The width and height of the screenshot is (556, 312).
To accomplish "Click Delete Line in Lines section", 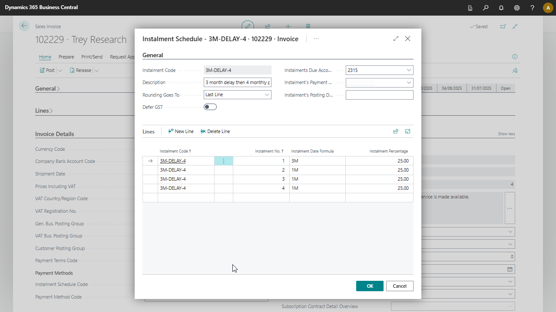I will tap(215, 131).
